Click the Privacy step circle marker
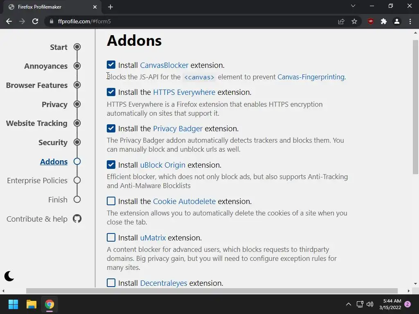 pyautogui.click(x=77, y=104)
